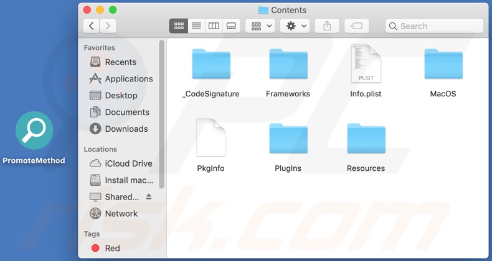The image size is (492, 261).
Task: Select the Shared... location
Action: pos(114,197)
